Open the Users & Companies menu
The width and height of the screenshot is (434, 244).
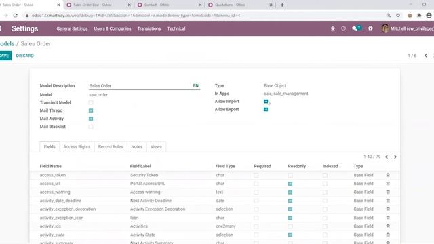pos(113,28)
